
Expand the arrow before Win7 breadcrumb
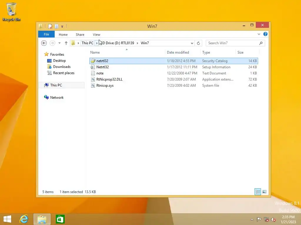click(x=138, y=43)
